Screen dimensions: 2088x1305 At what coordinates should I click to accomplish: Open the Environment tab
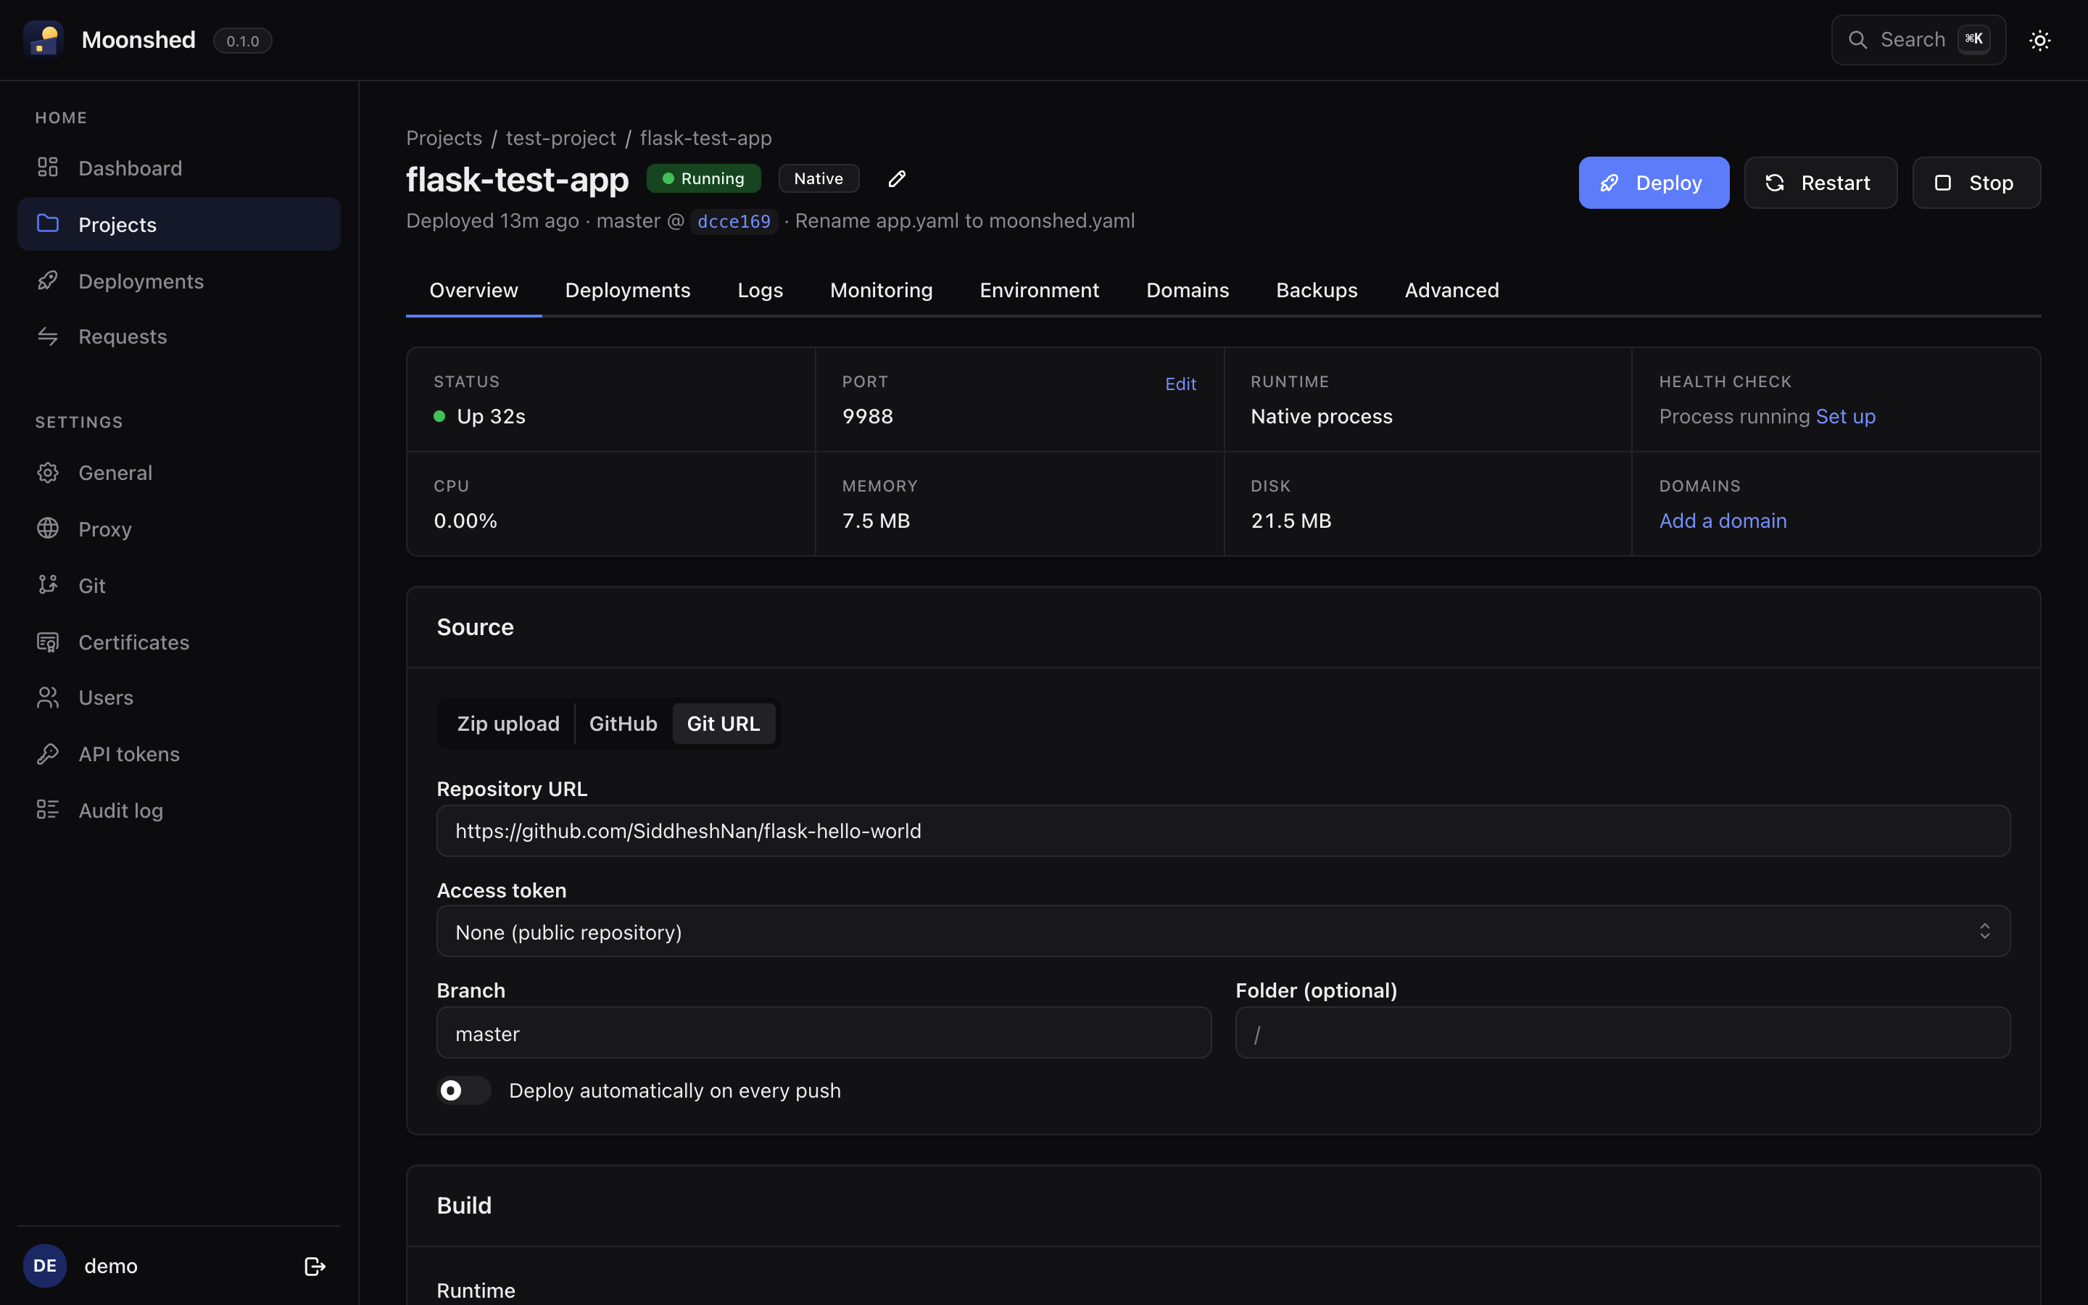(x=1039, y=290)
